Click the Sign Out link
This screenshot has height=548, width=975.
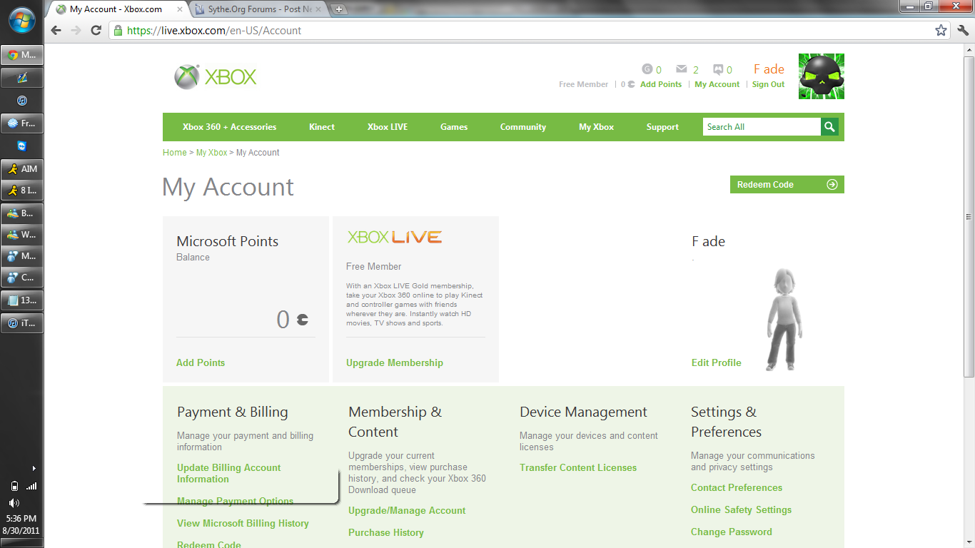768,84
